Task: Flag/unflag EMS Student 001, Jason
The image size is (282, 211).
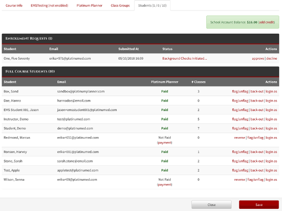Action: (240, 110)
